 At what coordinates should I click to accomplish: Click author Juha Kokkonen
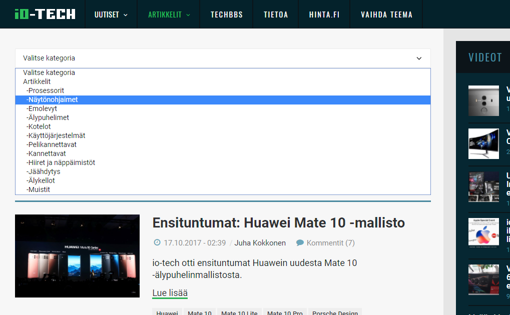[260, 243]
